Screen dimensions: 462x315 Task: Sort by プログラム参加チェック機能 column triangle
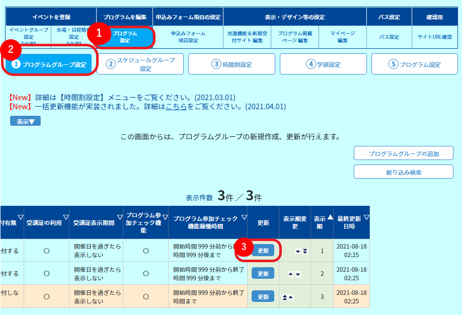point(165,217)
